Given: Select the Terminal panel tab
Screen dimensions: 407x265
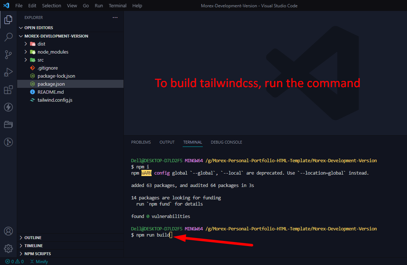Looking at the screenshot, I should 193,142.
